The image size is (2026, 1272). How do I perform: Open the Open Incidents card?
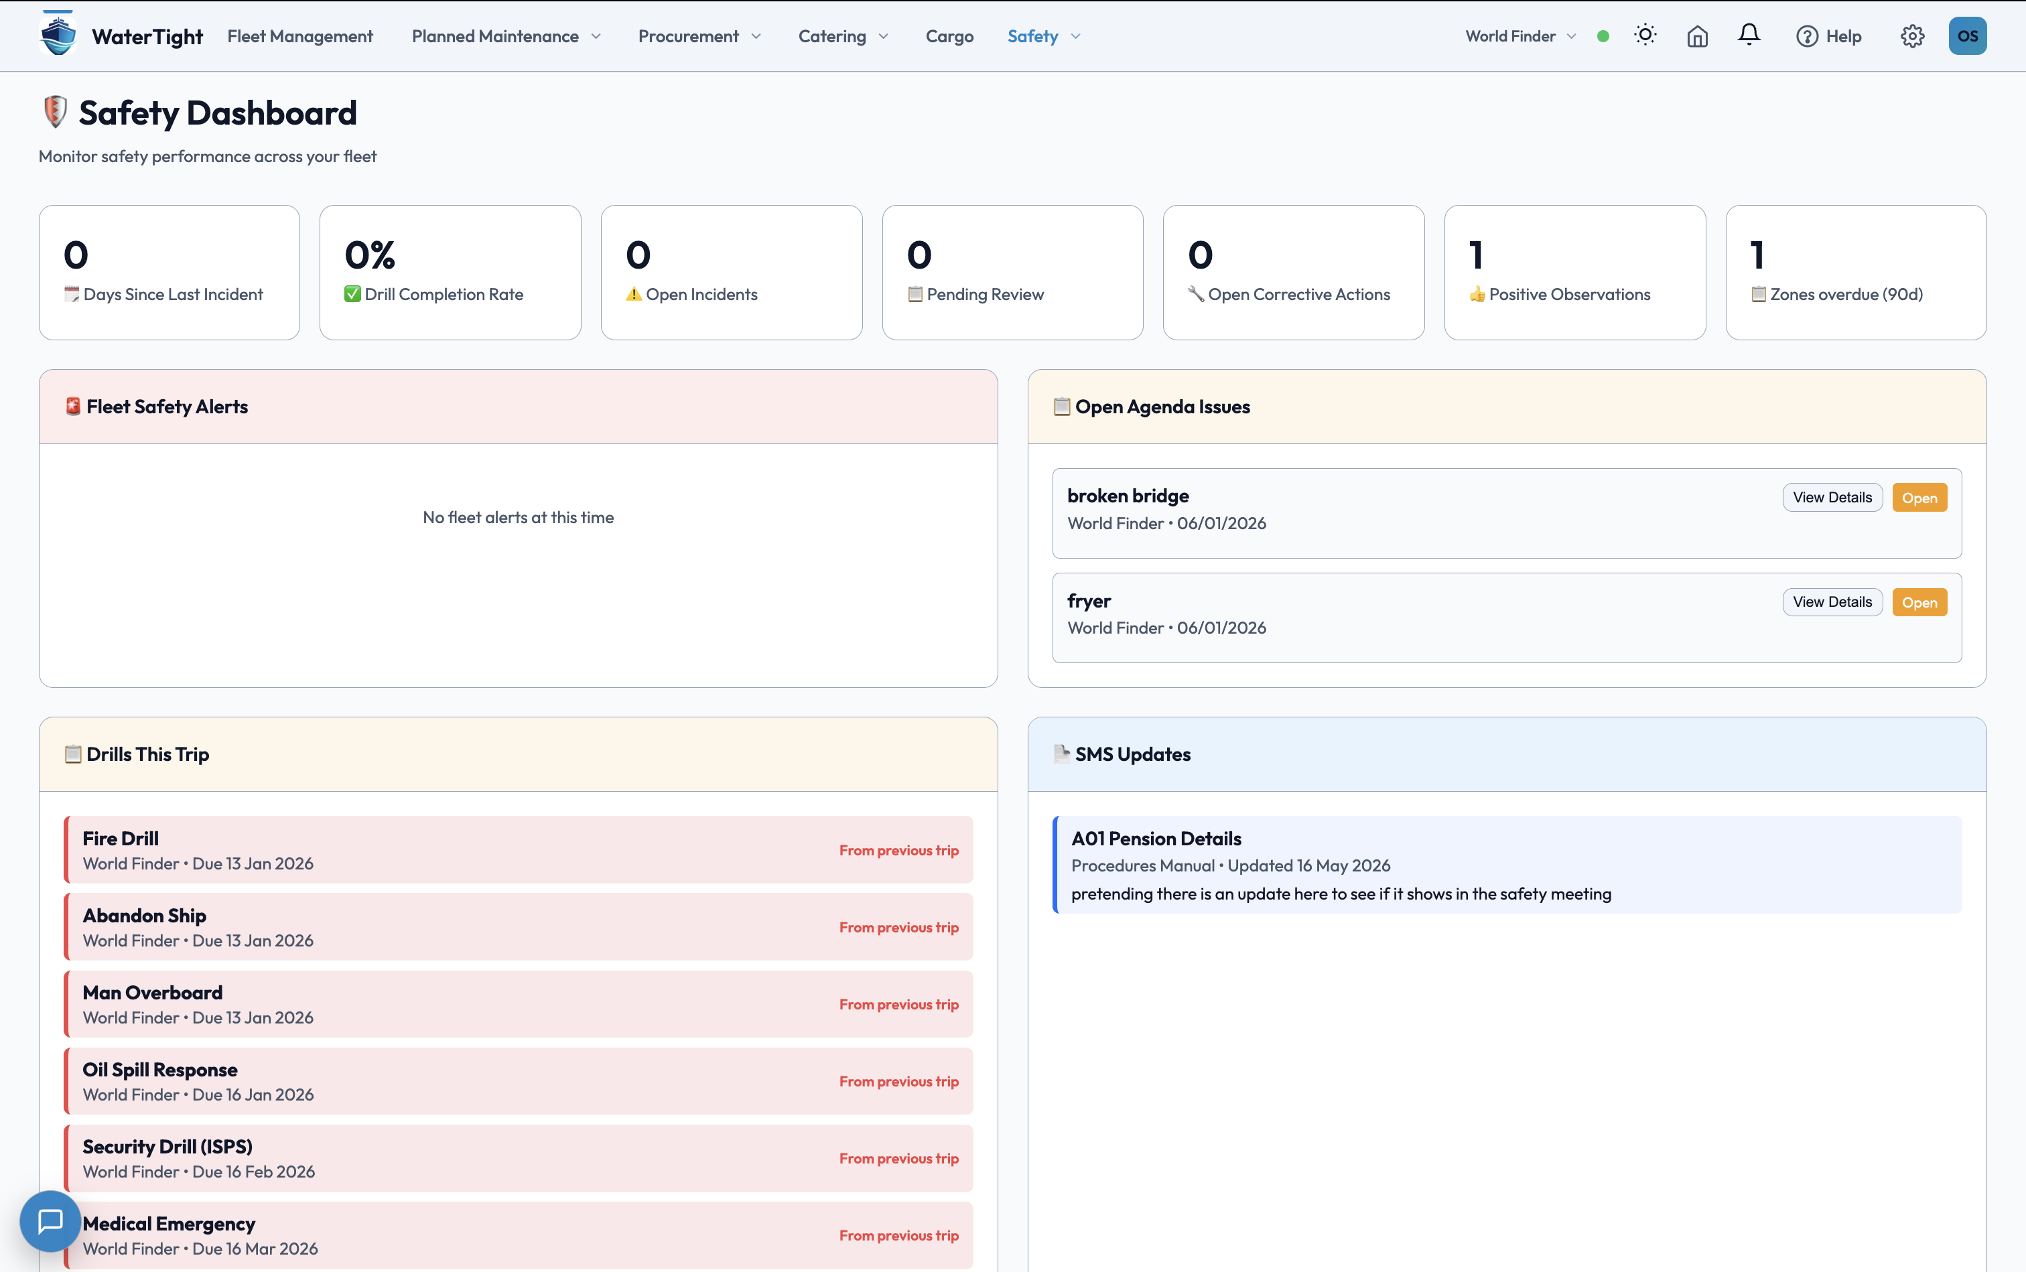(731, 273)
